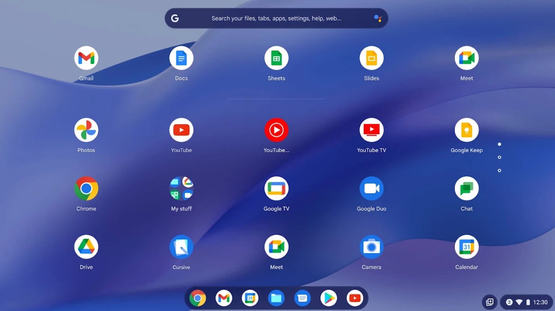The width and height of the screenshot is (555, 311).
Task: Open the Gmail app in launcher grid
Action: point(86,58)
